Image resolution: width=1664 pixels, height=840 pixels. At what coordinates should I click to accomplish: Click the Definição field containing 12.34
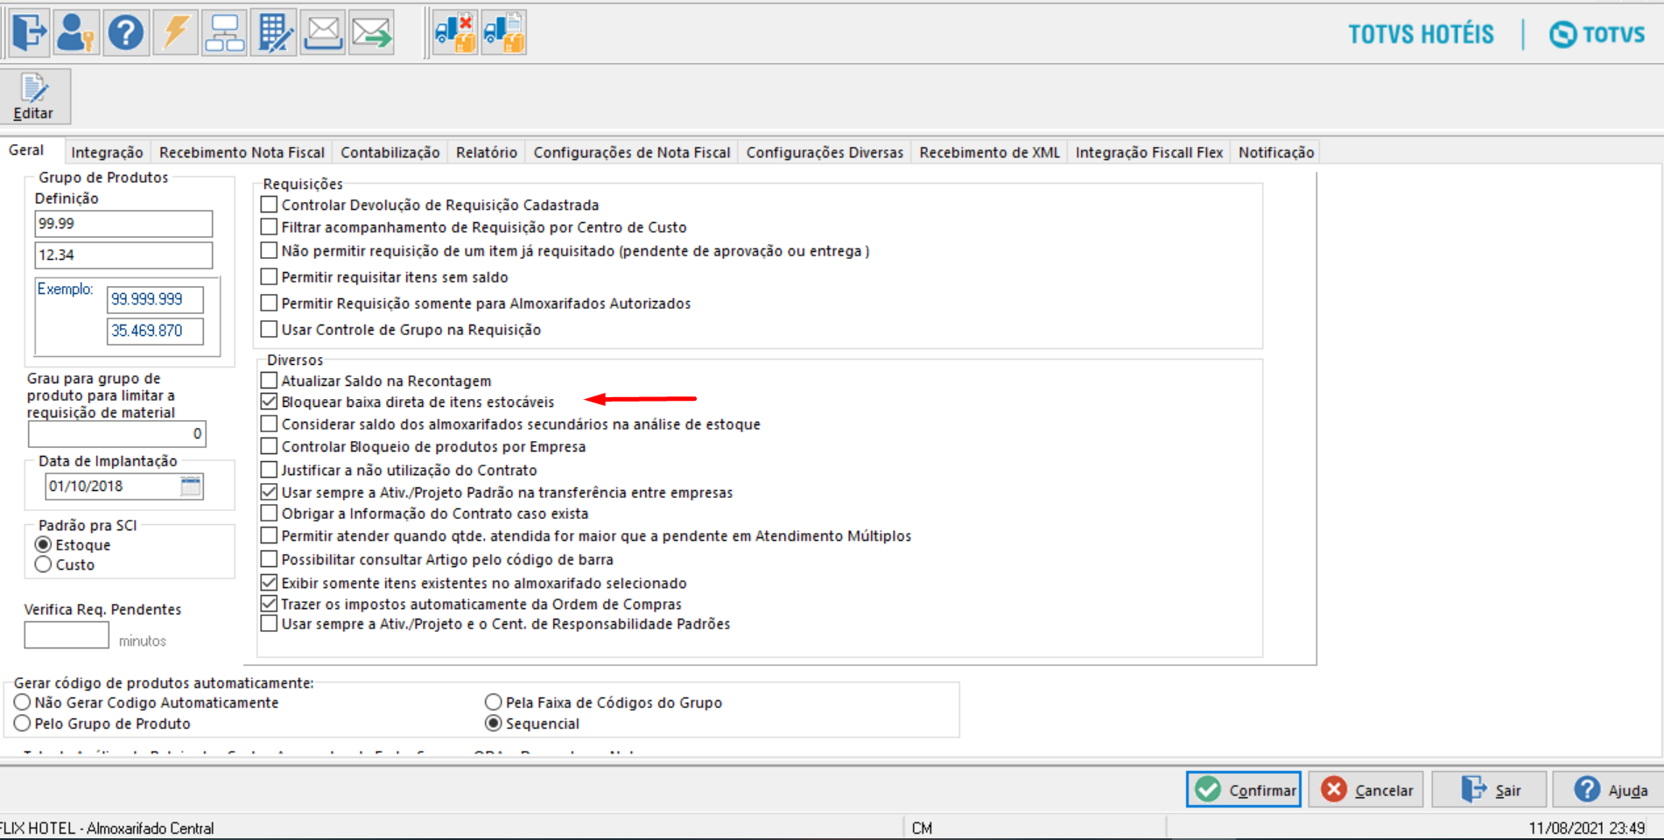(123, 255)
